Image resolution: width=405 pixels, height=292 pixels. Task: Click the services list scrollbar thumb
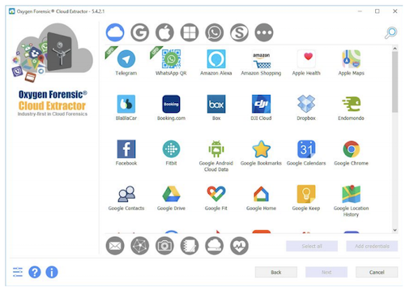pyautogui.click(x=394, y=82)
